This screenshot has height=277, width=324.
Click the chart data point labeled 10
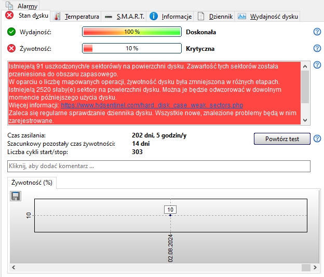point(170,215)
